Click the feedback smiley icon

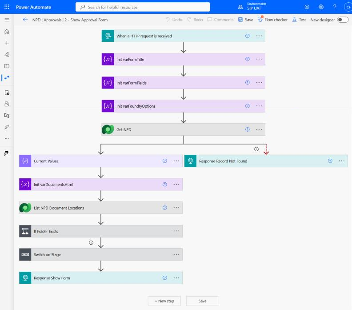307,7
